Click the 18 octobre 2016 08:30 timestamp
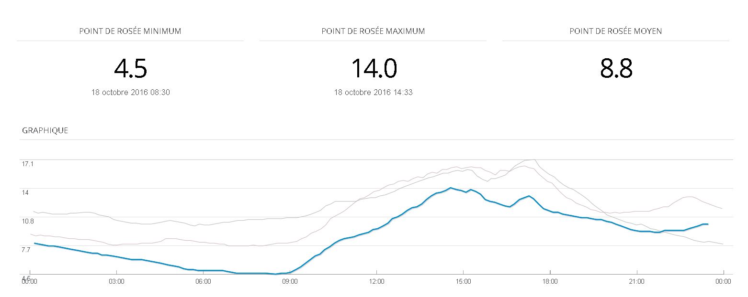Image resolution: width=748 pixels, height=297 pixels. pos(130,93)
